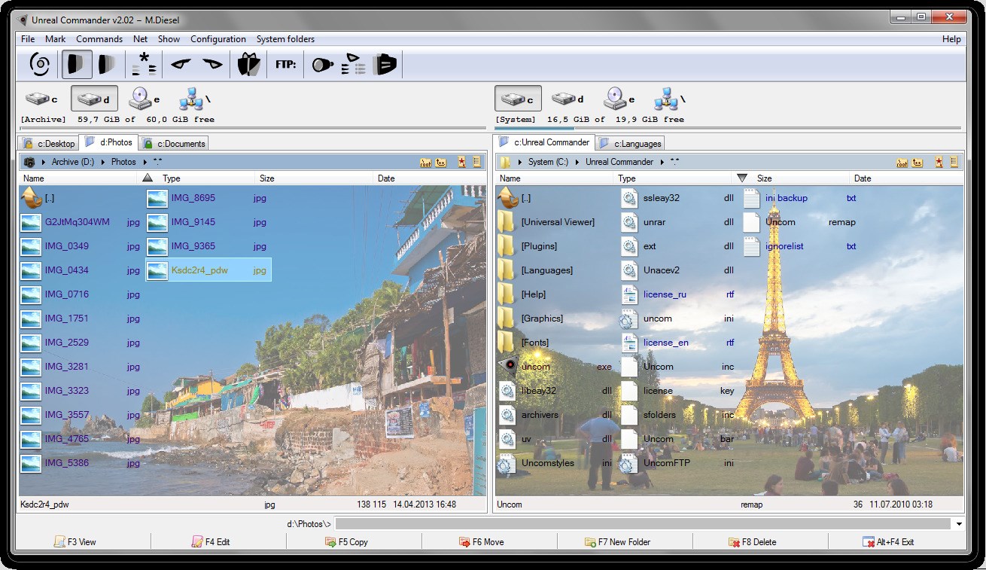Viewport: 986px width, 570px height.
Task: Switch to c:Desktop tab
Action: [x=48, y=143]
